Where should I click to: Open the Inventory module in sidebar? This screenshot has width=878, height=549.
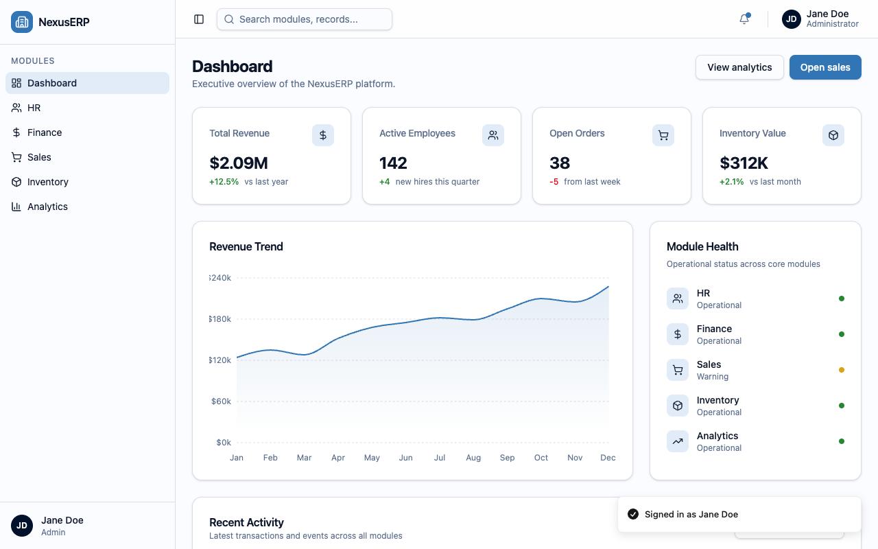(88, 182)
